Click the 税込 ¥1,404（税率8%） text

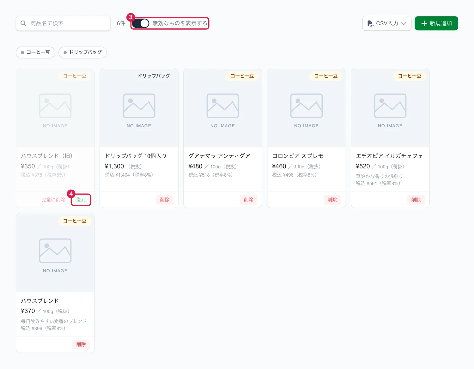(129, 175)
